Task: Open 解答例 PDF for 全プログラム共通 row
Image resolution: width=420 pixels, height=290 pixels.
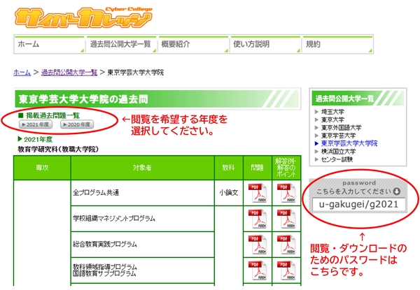Action: 286,193
